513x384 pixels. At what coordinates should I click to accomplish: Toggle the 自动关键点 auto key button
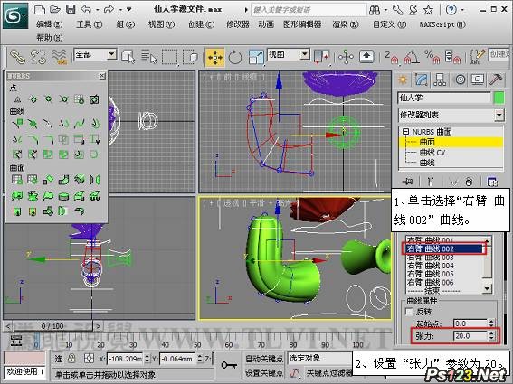pos(264,359)
